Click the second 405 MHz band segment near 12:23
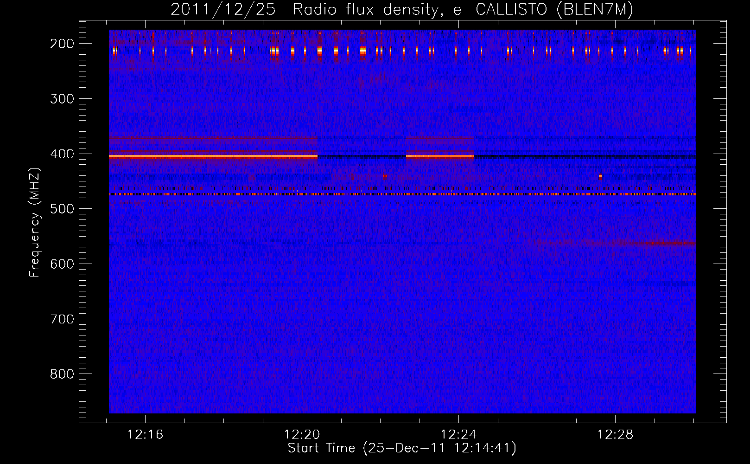 [440, 157]
